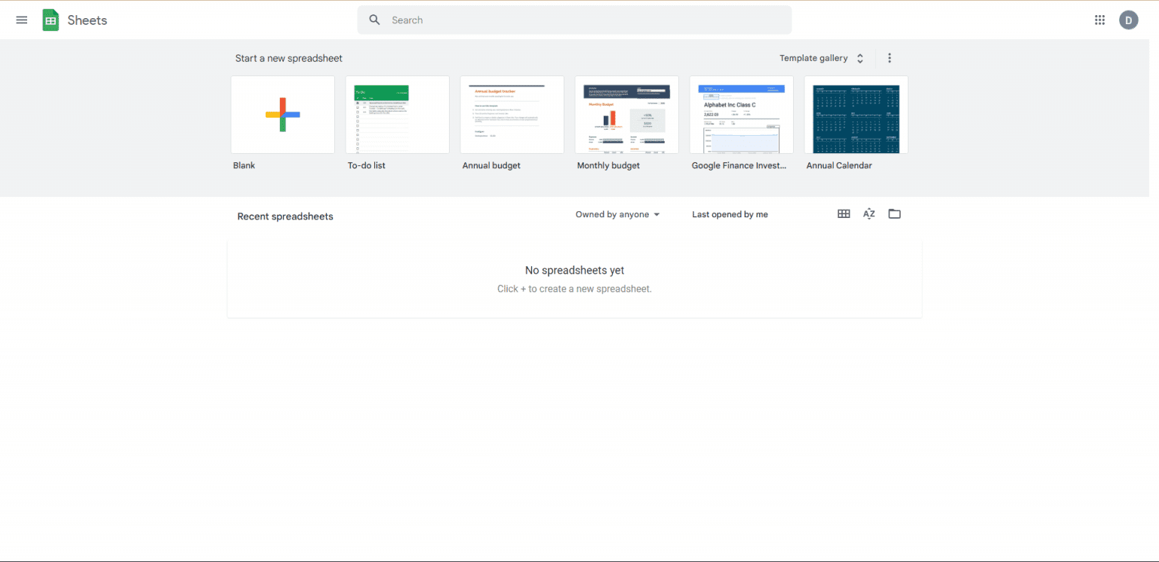Create a new Blank spreadsheet
The width and height of the screenshot is (1159, 562).
coord(282,114)
